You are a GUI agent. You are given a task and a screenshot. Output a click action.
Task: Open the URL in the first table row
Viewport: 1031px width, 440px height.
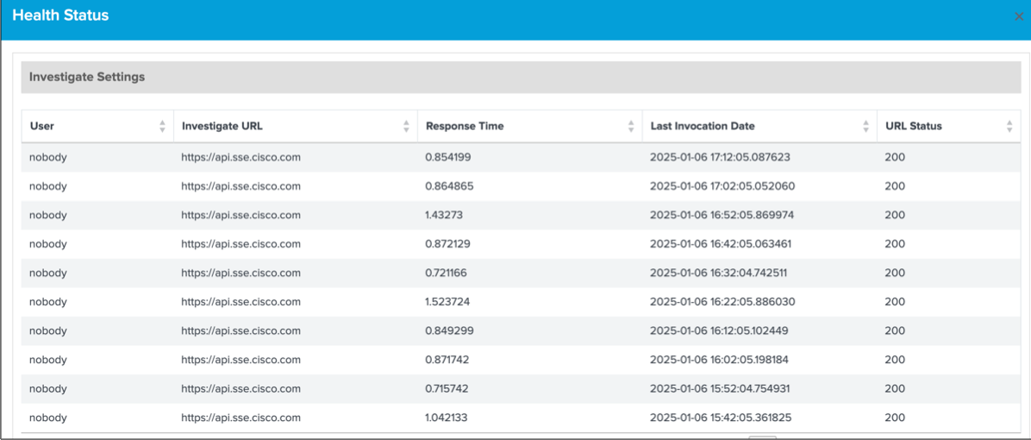241,157
